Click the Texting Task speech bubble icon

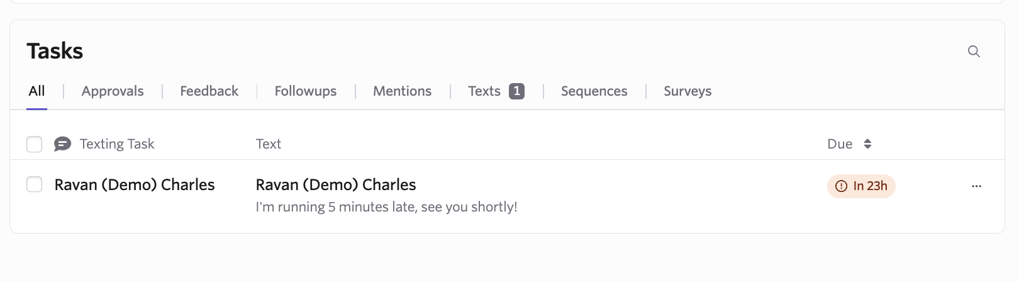[62, 144]
